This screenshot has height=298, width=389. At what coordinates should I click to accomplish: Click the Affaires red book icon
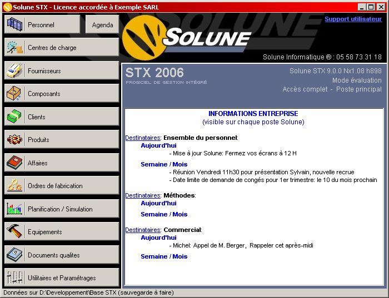click(14, 163)
